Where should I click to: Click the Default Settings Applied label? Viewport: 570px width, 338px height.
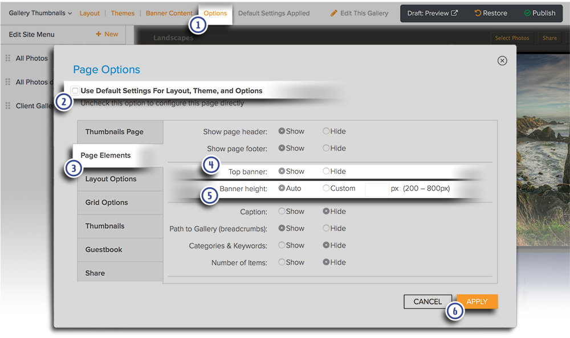(x=274, y=14)
